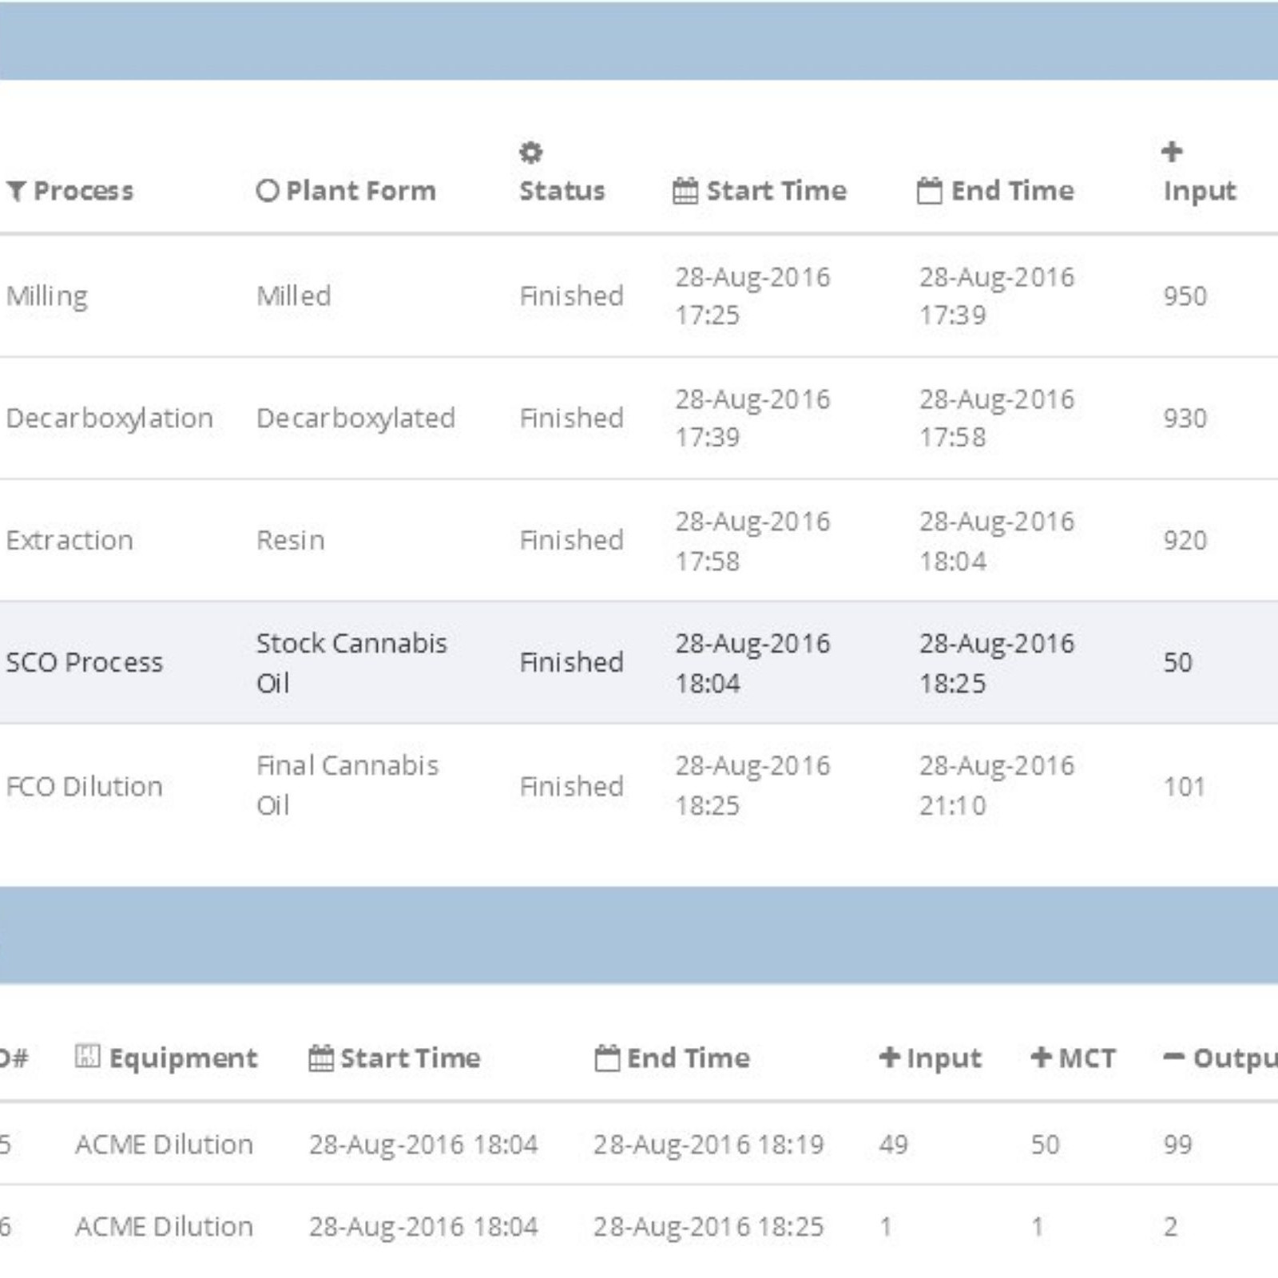Image resolution: width=1278 pixels, height=1278 pixels.
Task: Click the calendar icon beside the lower End Time
Action: click(x=607, y=1058)
